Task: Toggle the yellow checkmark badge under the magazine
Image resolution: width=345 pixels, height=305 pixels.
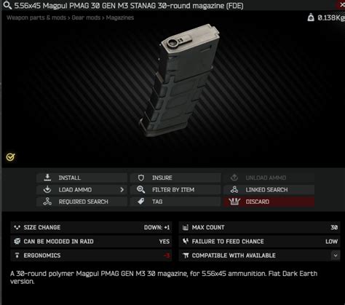Action: pyautogui.click(x=10, y=157)
